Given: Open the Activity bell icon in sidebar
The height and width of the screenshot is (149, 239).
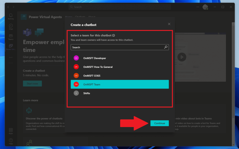Looking at the screenshot, I should pyautogui.click(x=11, y=16).
